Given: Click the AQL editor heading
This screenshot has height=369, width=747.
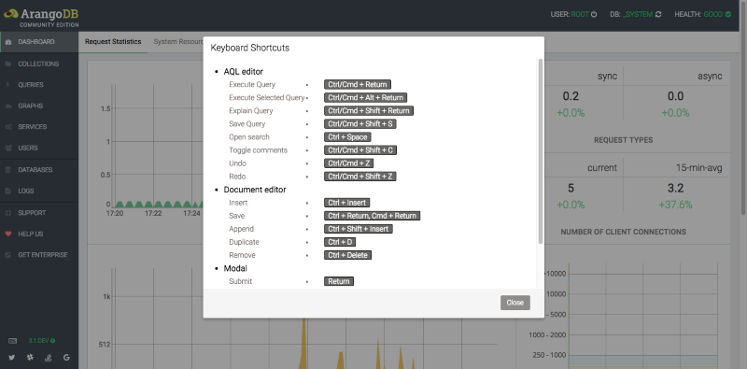Looking at the screenshot, I should pos(244,72).
